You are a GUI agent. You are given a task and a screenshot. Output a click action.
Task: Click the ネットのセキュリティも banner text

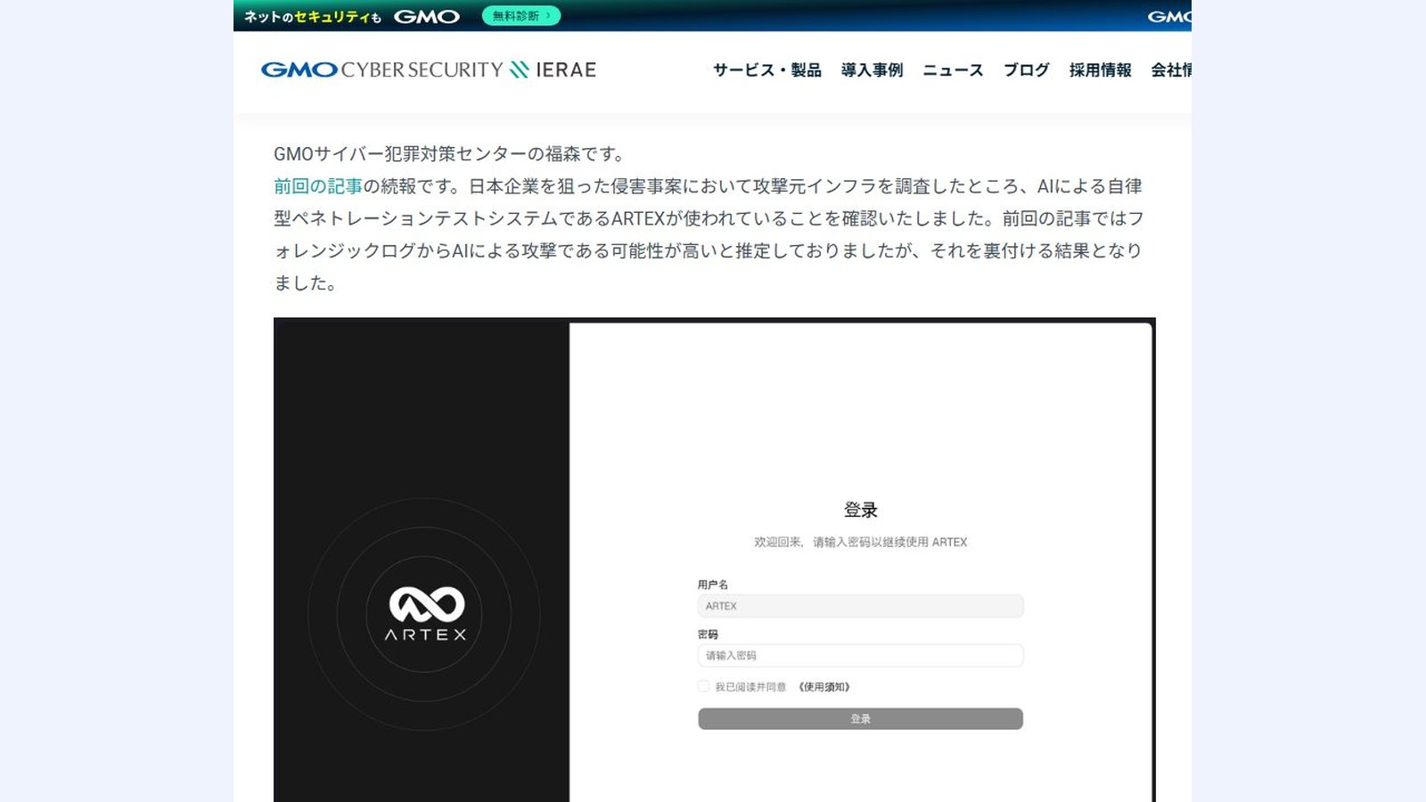pyautogui.click(x=313, y=16)
